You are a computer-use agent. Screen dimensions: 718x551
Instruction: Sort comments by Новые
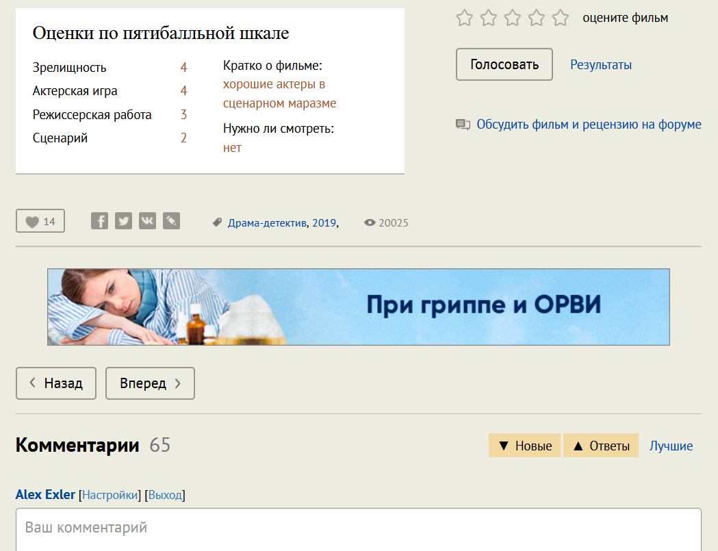[524, 446]
